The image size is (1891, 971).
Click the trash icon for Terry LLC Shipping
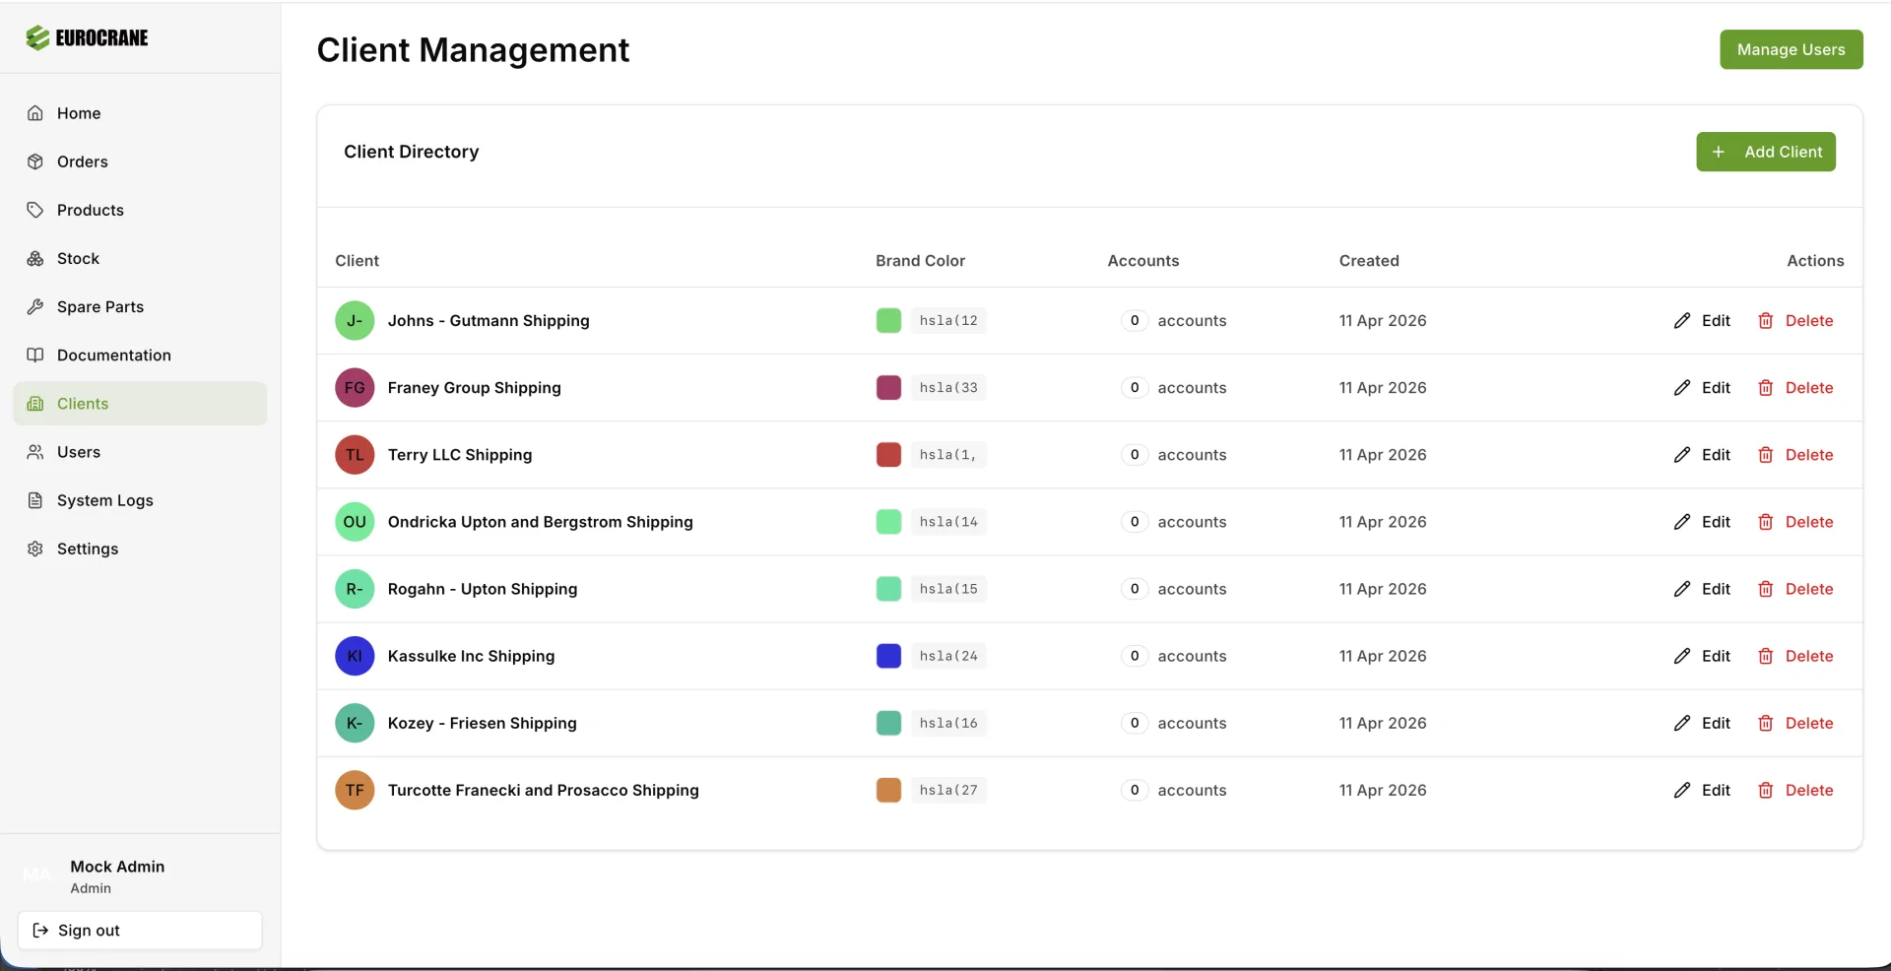click(x=1765, y=455)
